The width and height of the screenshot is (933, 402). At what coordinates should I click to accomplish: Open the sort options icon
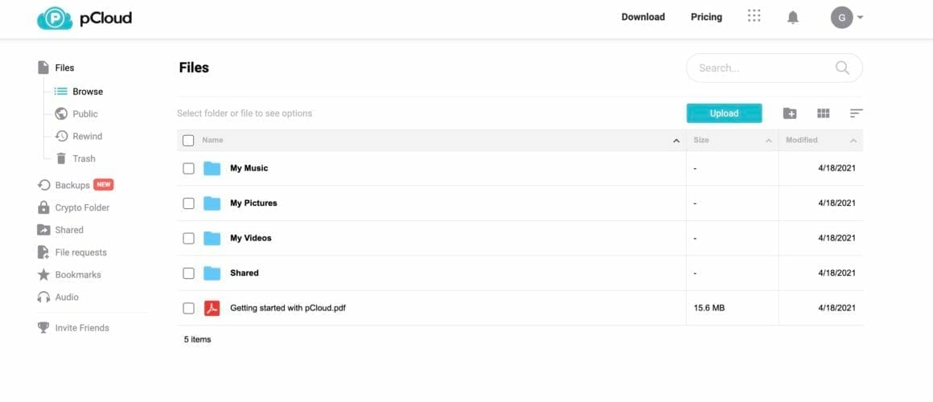coord(856,113)
